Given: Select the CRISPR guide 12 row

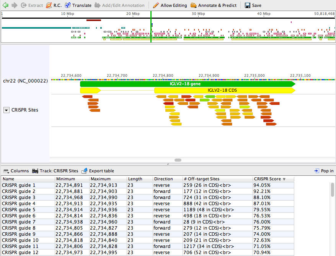Looking at the screenshot, I should (x=148, y=252).
